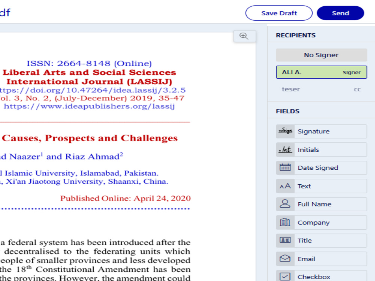
Task: Click the Signature field icon
Action: click(285, 131)
